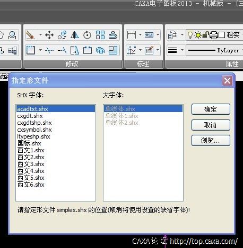Click the stacked boxes Explode icon

100,50
